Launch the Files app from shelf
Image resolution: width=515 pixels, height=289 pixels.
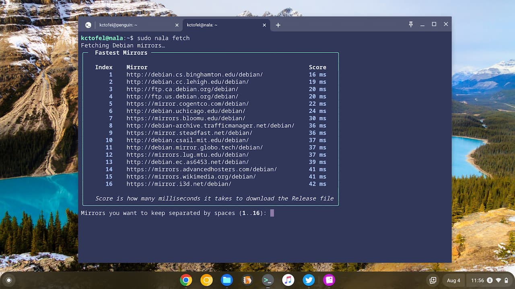[x=227, y=280]
